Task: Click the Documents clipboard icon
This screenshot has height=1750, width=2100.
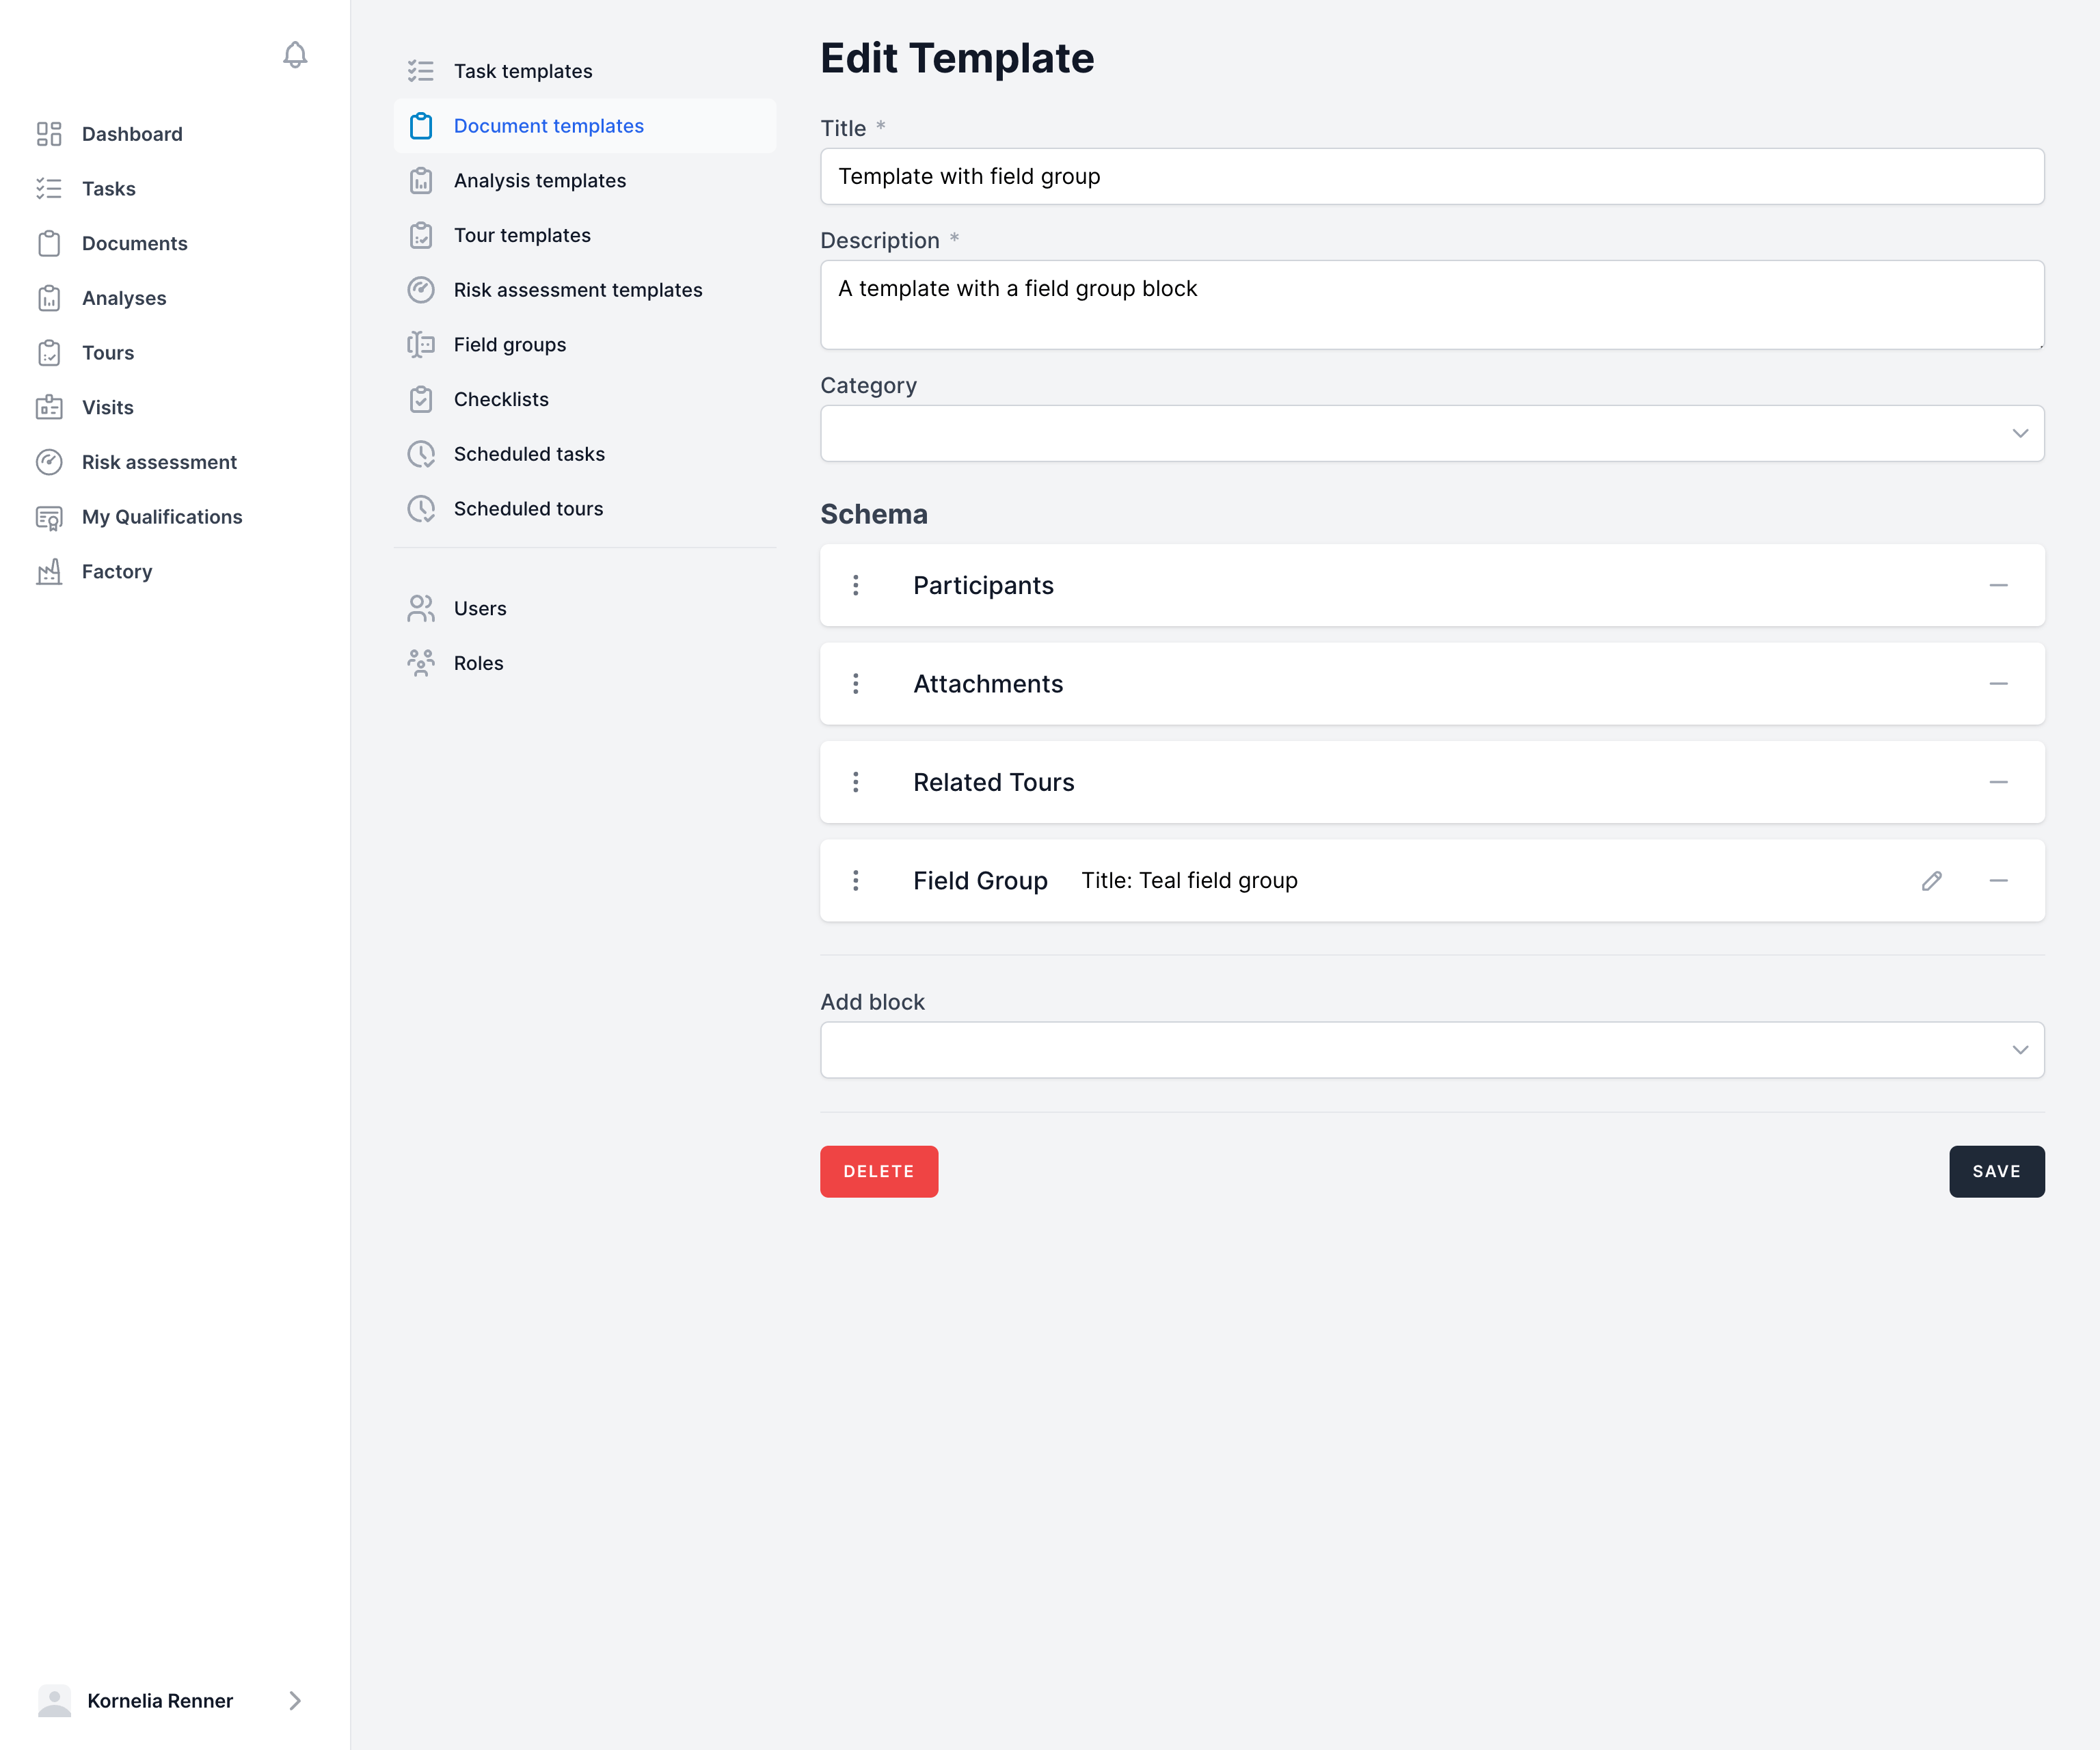Action: pyautogui.click(x=49, y=243)
